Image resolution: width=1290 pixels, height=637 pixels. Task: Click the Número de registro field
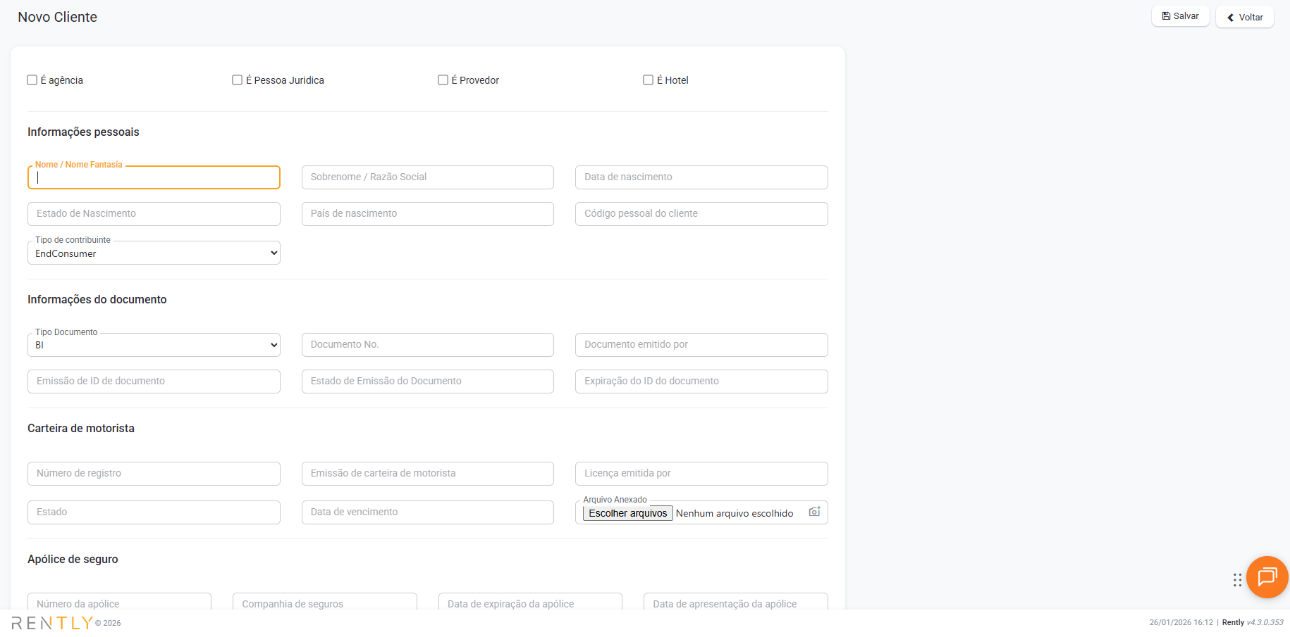pyautogui.click(x=154, y=474)
